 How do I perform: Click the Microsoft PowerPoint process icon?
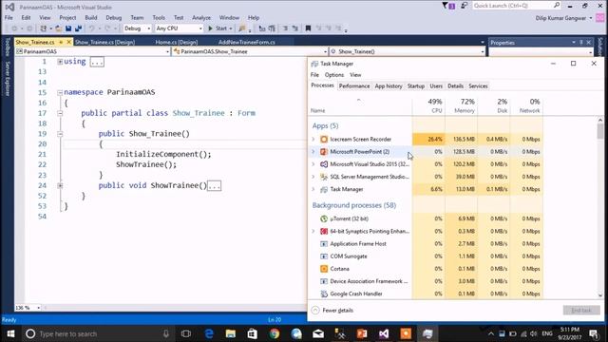click(x=324, y=152)
